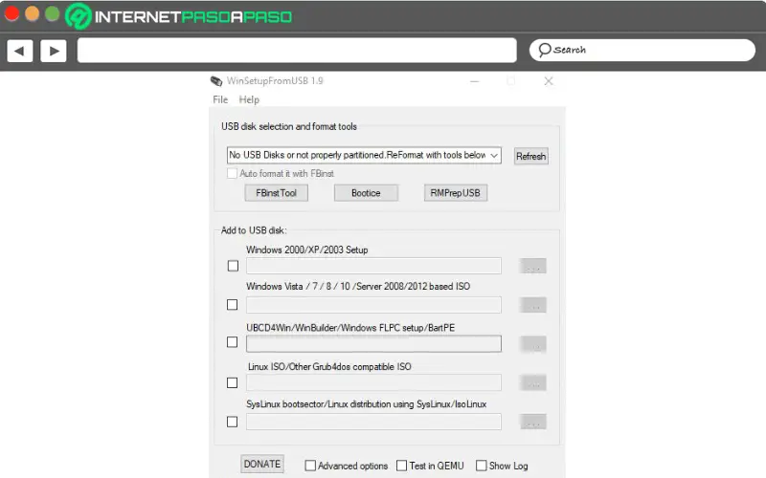Click the UBCD4Win/WinBuilder path field
This screenshot has width=766, height=478.
[x=373, y=343]
